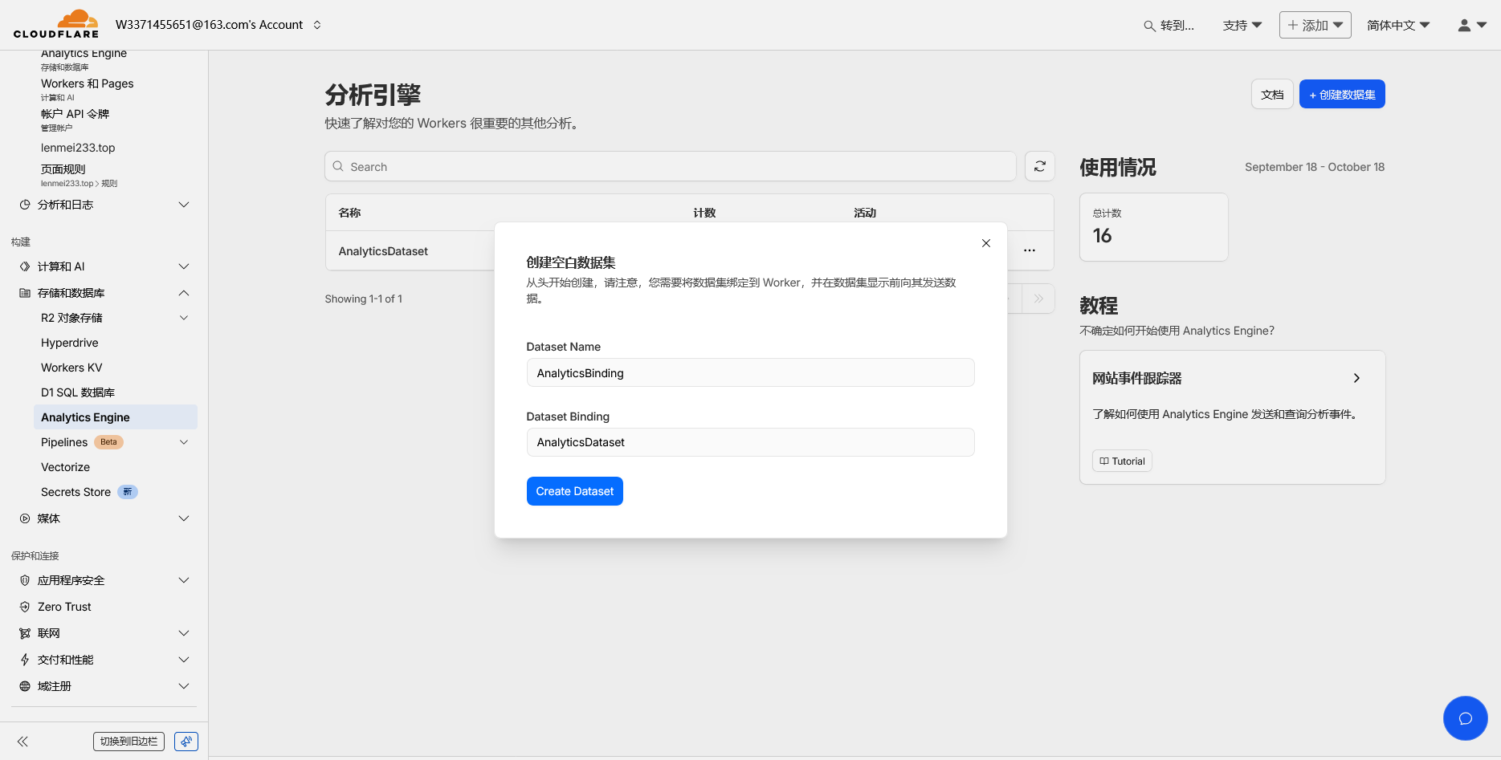Select the 域注册 globe icon

23,686
